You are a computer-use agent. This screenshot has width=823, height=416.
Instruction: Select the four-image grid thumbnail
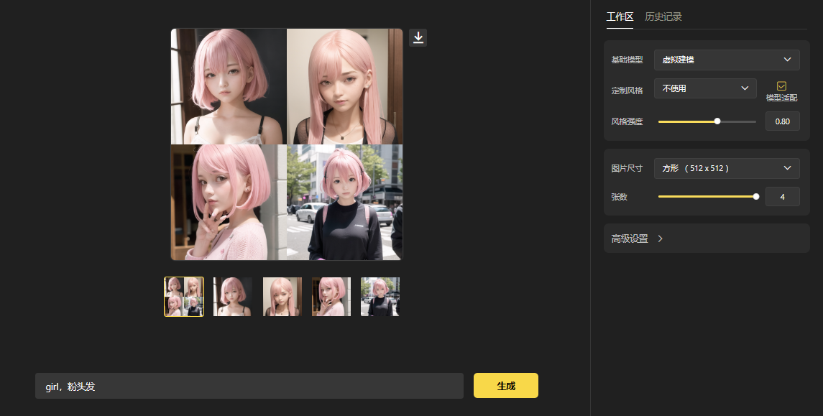tap(184, 297)
